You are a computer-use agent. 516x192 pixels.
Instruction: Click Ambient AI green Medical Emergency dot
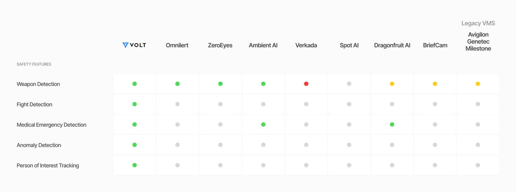click(263, 125)
